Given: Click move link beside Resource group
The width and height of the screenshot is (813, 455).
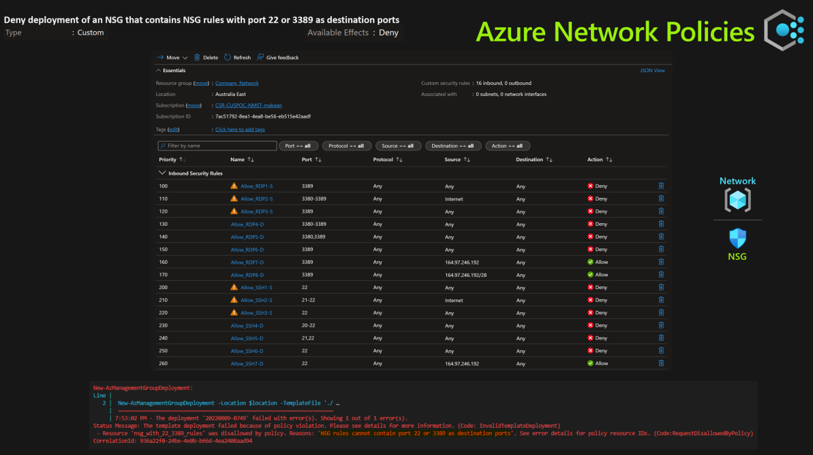Looking at the screenshot, I should [x=201, y=83].
